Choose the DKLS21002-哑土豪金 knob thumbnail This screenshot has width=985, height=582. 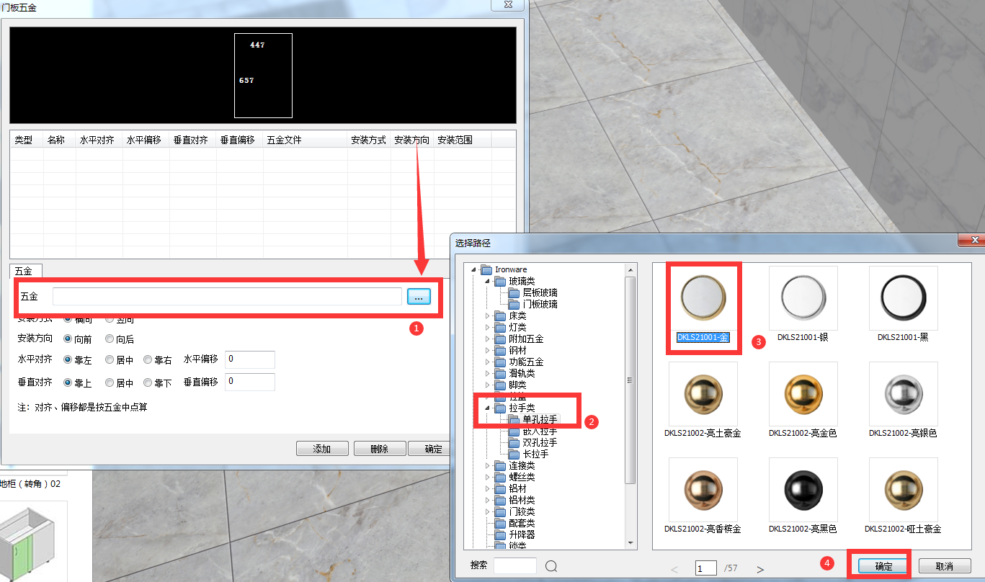(903, 491)
